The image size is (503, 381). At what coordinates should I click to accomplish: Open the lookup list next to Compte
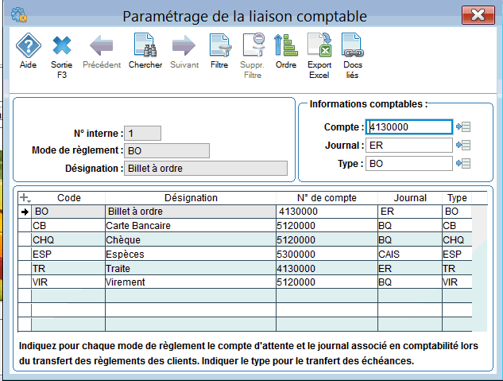tap(465, 127)
